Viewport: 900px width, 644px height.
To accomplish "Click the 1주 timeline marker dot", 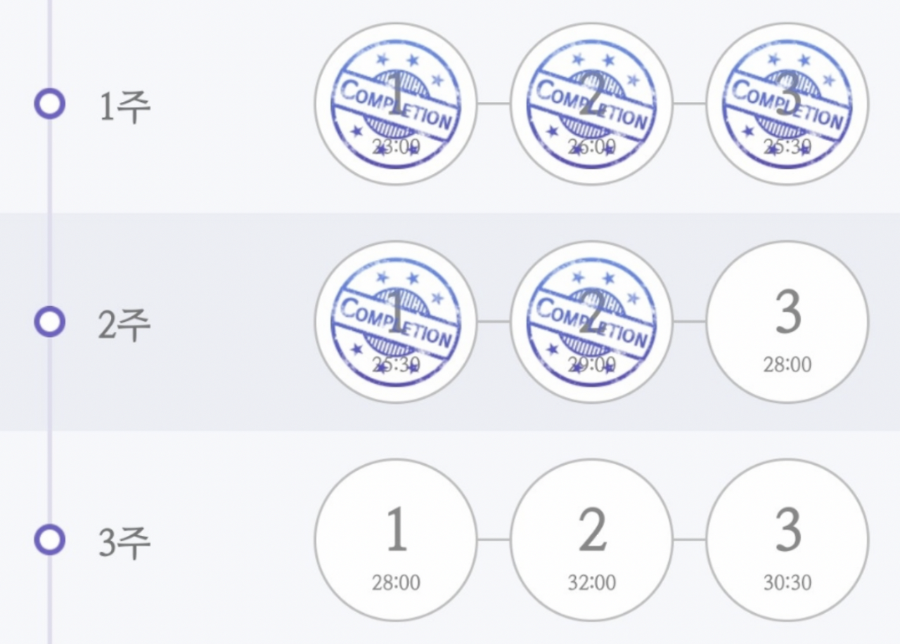I will coord(50,105).
